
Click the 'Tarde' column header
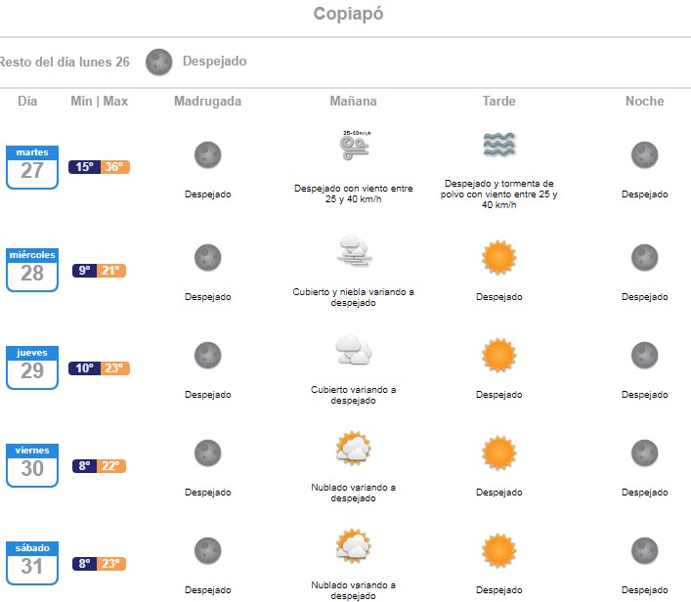498,102
